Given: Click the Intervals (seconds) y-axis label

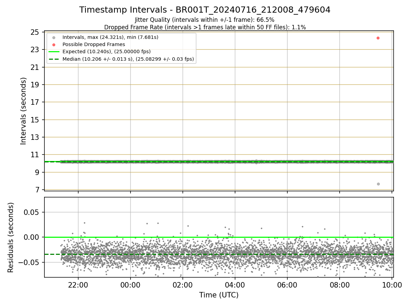Looking at the screenshot, I should [x=24, y=111].
